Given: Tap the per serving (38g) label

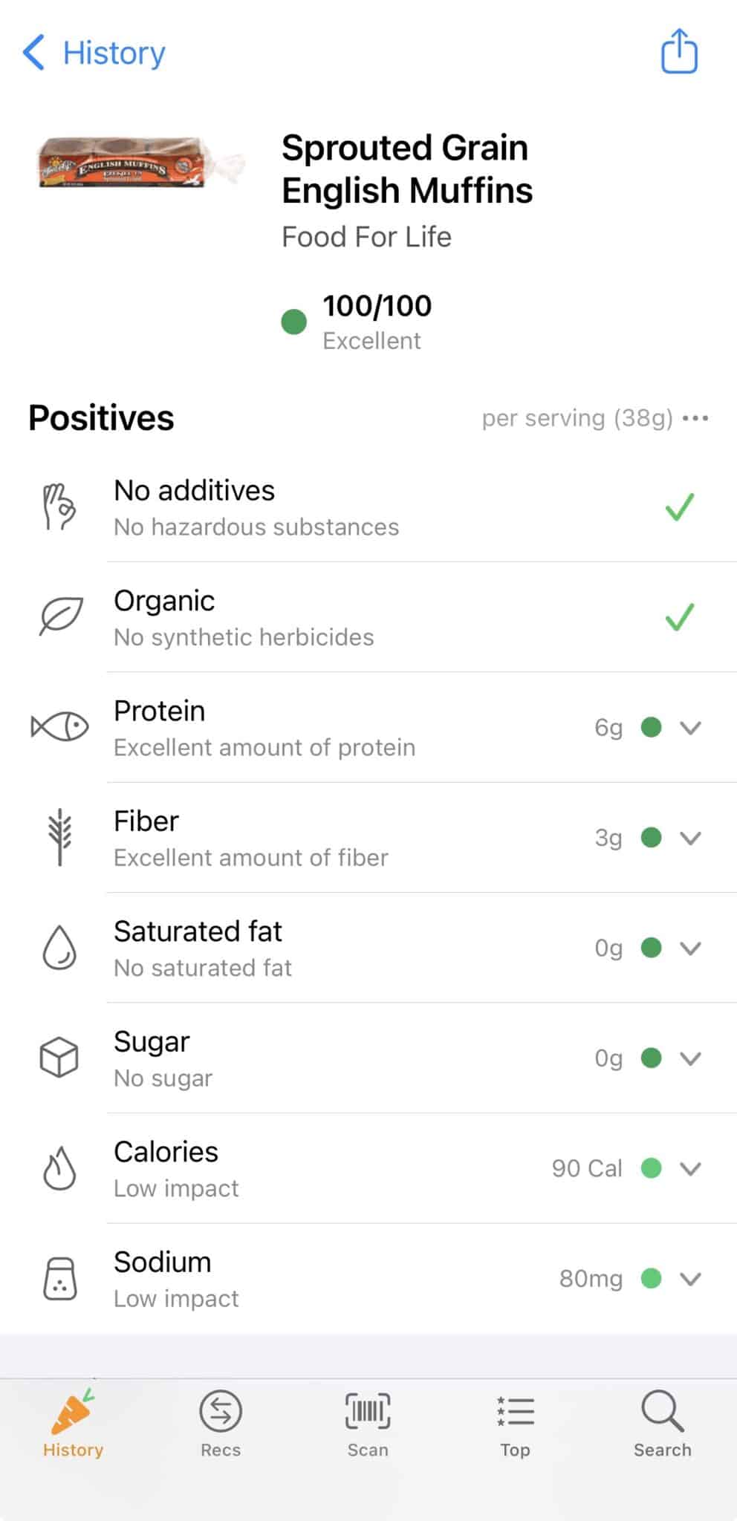Looking at the screenshot, I should (577, 418).
